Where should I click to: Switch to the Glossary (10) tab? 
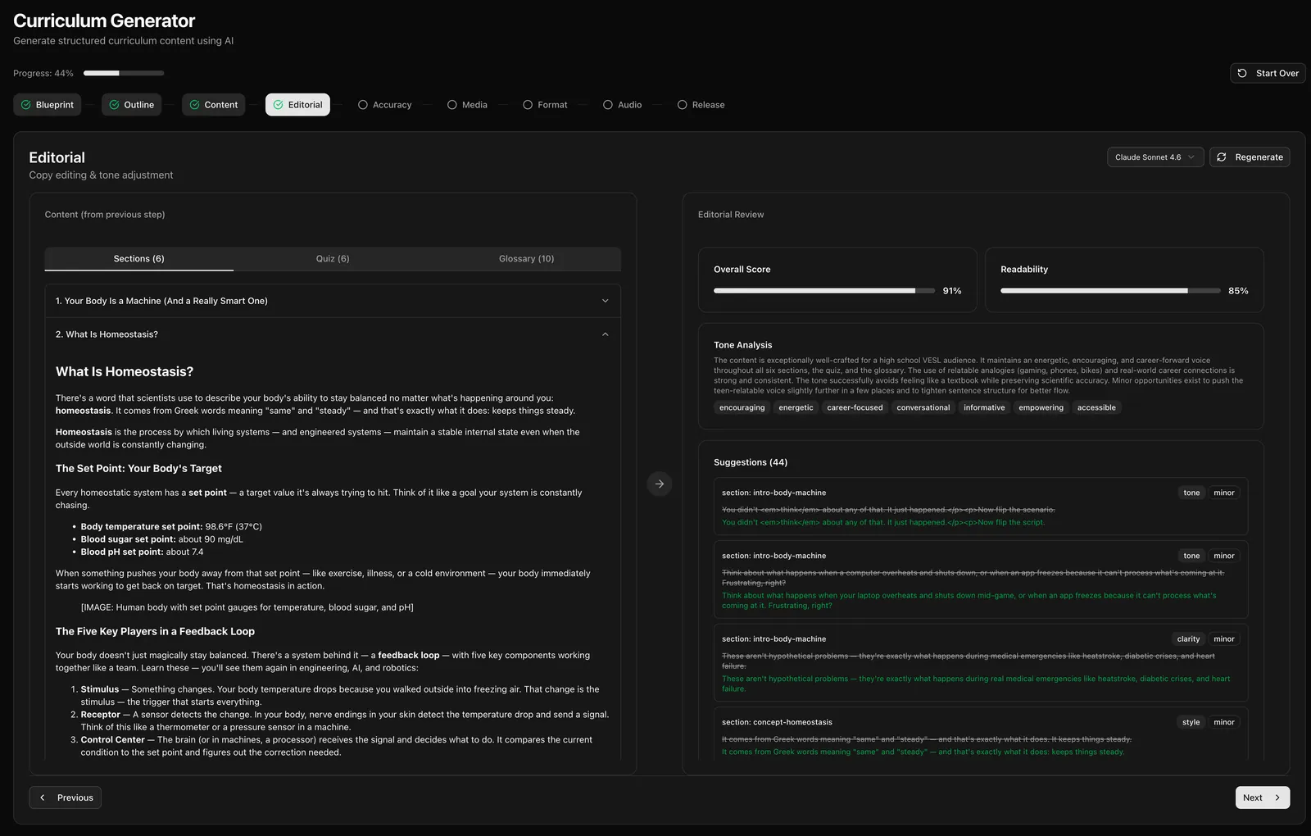point(527,259)
